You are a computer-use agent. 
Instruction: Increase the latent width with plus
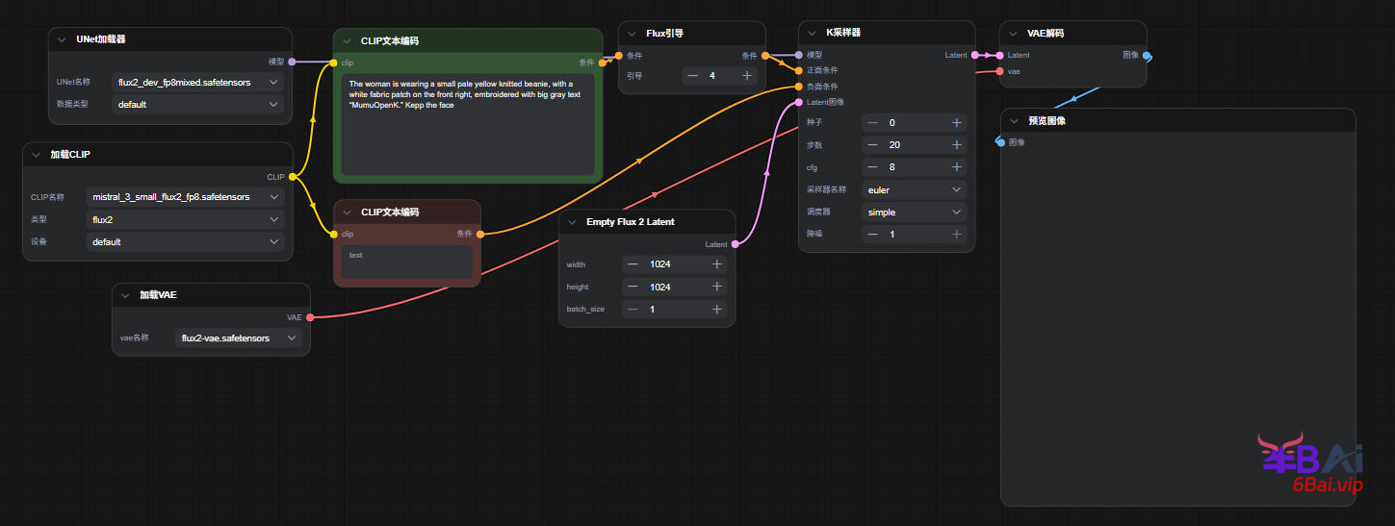click(x=716, y=264)
